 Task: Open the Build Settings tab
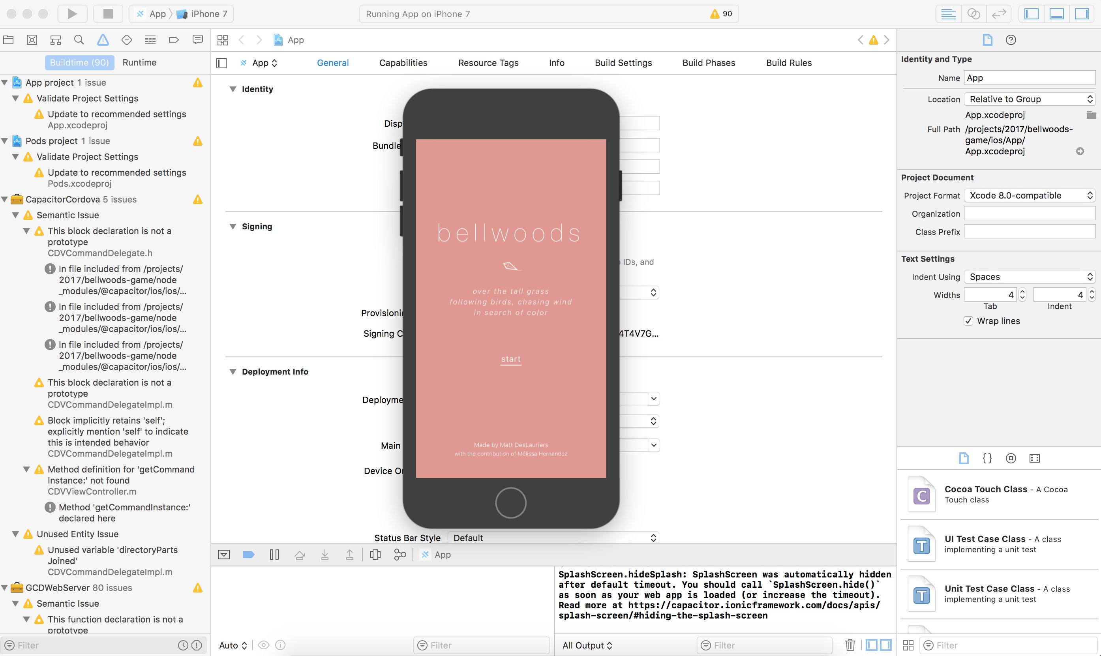point(623,63)
